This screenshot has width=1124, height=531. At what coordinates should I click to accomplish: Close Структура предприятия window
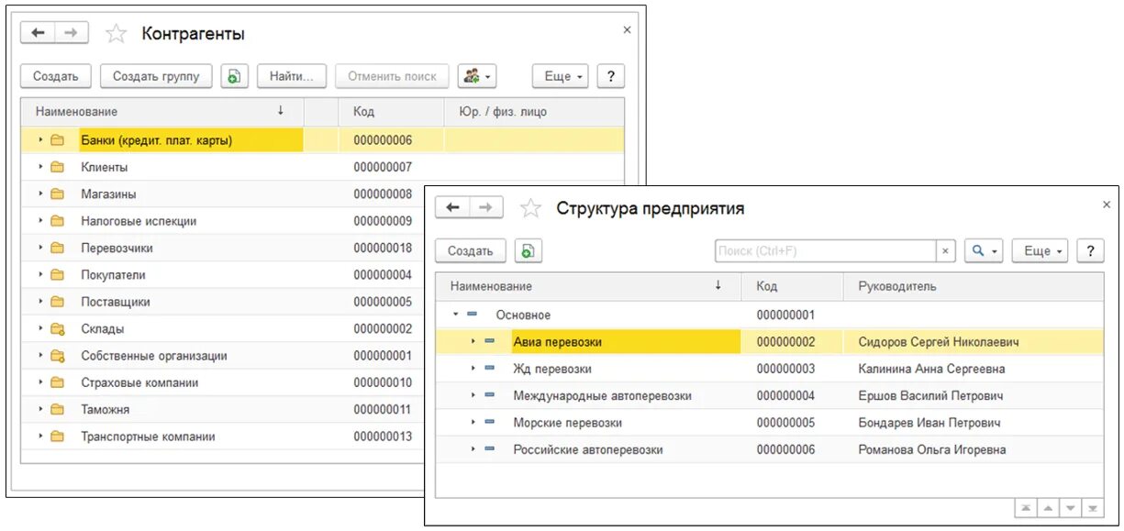(x=1107, y=205)
